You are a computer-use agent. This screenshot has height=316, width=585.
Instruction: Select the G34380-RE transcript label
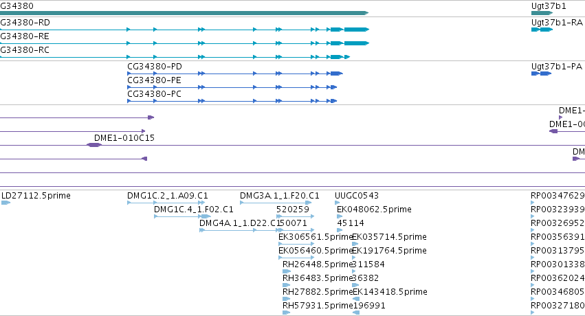25,36
